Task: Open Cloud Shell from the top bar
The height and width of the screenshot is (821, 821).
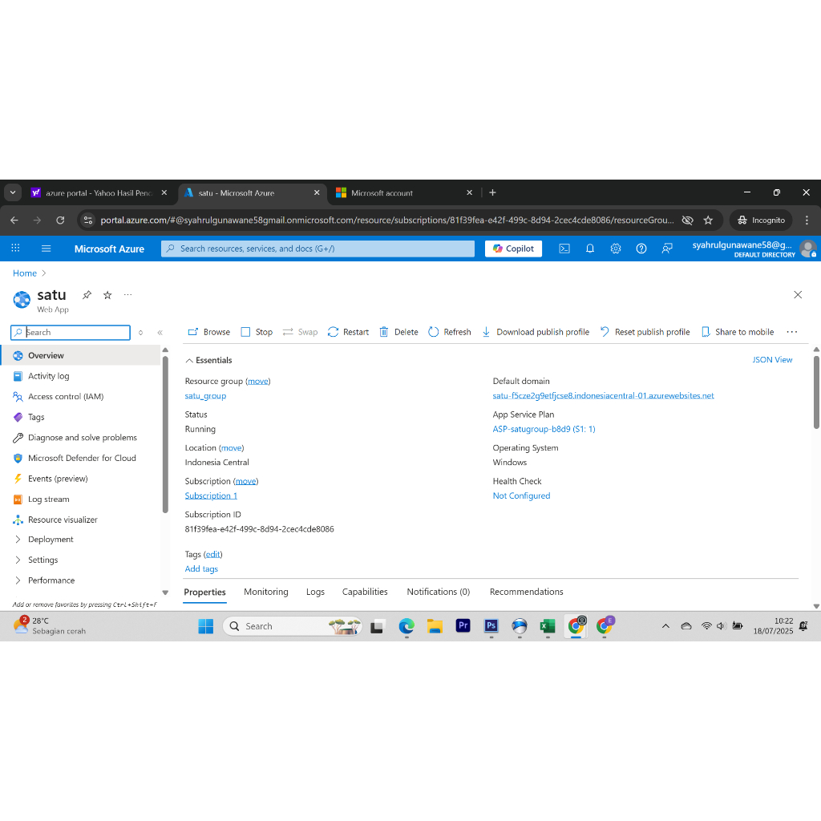Action: [x=564, y=249]
